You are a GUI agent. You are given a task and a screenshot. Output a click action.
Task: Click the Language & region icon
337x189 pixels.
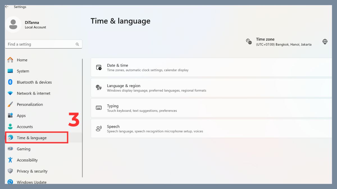99,88
